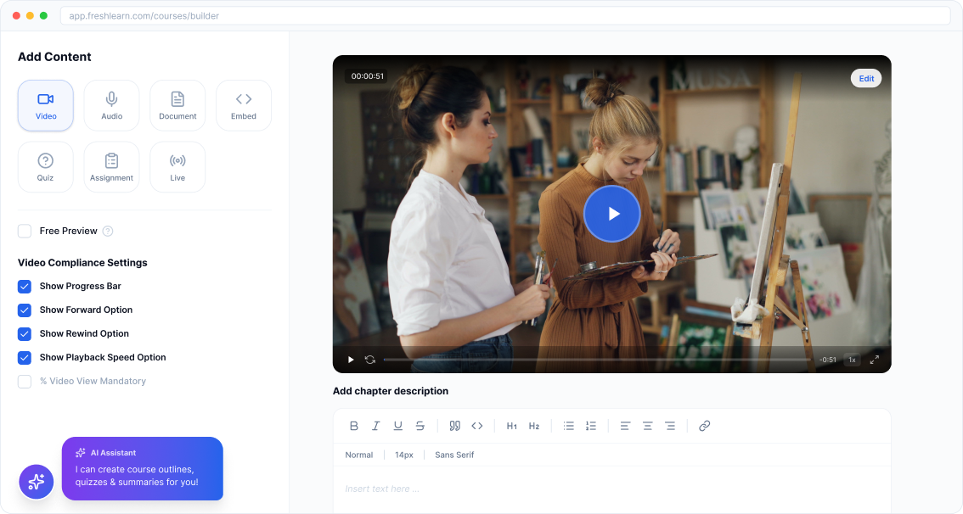Click the Edit button on the video
This screenshot has width=963, height=514.
866,79
